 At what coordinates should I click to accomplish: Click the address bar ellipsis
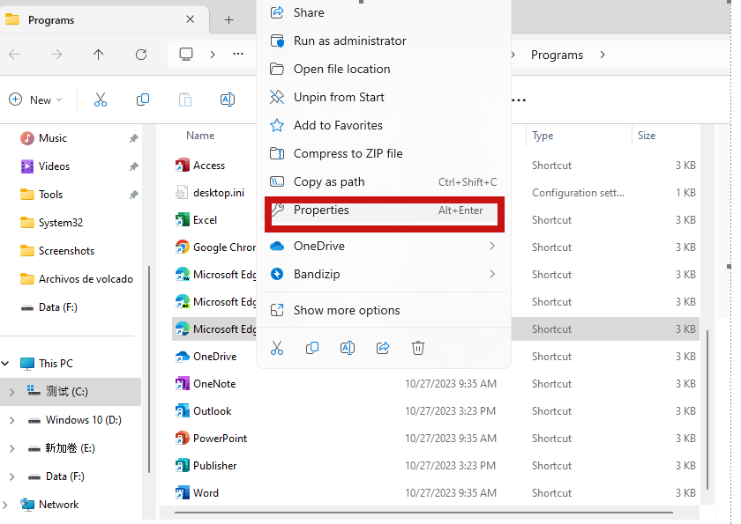pyautogui.click(x=238, y=55)
